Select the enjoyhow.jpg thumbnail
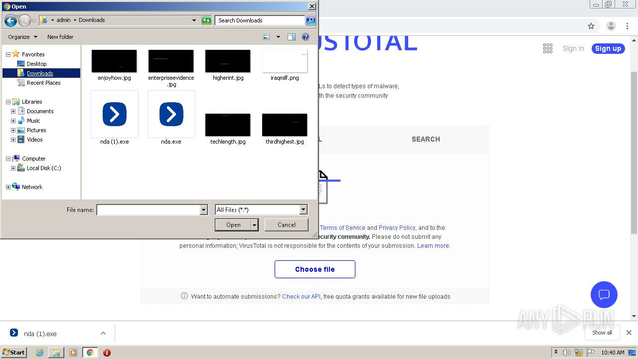The height and width of the screenshot is (359, 638). (114, 61)
